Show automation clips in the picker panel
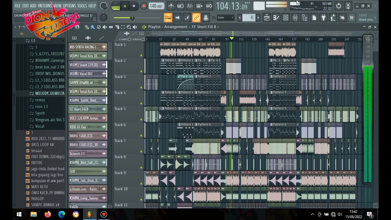 [102, 38]
